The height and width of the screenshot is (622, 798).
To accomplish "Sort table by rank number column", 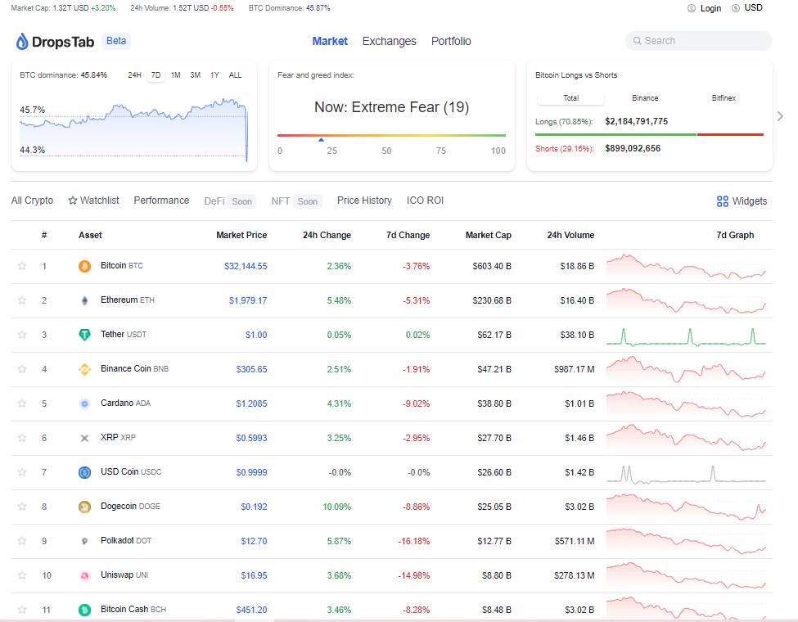I will pyautogui.click(x=44, y=235).
